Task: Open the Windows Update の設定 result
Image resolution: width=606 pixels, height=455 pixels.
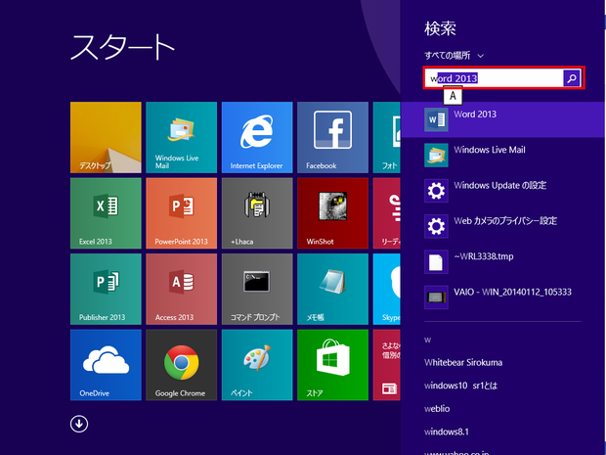Action: pyautogui.click(x=502, y=191)
